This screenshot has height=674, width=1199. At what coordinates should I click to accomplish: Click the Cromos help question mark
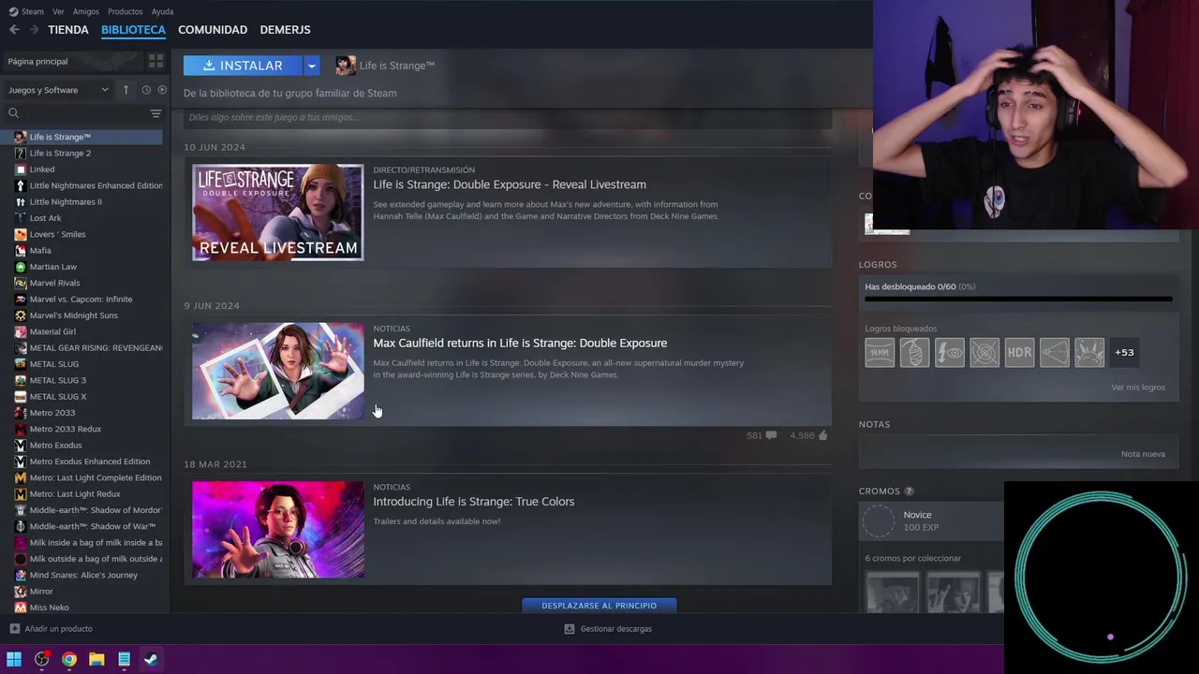click(909, 491)
